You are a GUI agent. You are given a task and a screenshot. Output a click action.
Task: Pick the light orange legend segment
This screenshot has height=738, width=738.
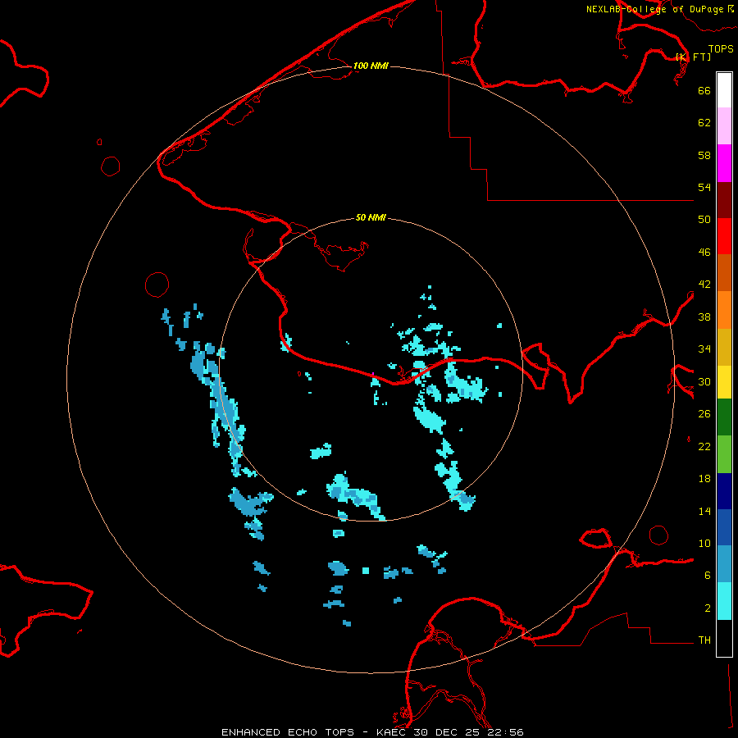pyautogui.click(x=724, y=310)
